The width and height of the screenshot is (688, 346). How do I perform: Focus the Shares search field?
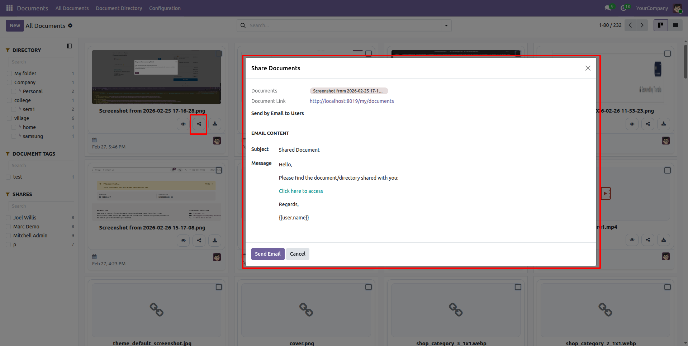point(41,206)
